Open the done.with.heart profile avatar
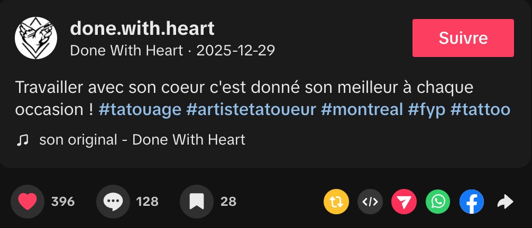Screen dimensions: 532x228 pyautogui.click(x=36, y=38)
